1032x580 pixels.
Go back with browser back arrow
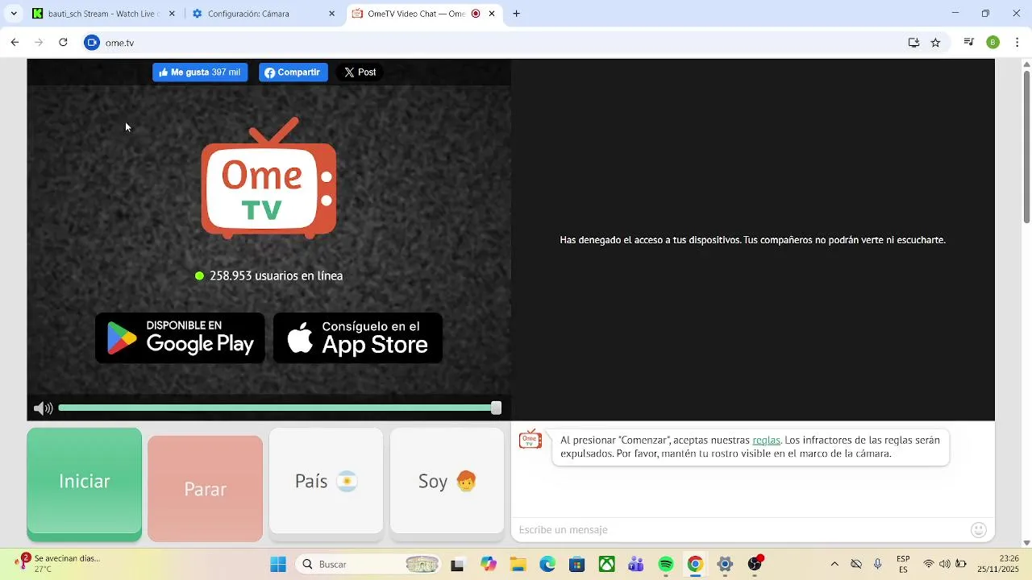(x=15, y=43)
